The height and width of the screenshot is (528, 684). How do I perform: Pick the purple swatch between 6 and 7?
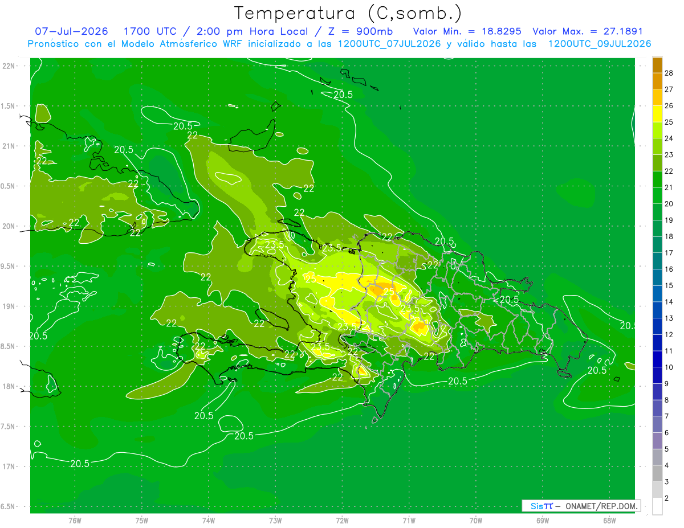657,424
